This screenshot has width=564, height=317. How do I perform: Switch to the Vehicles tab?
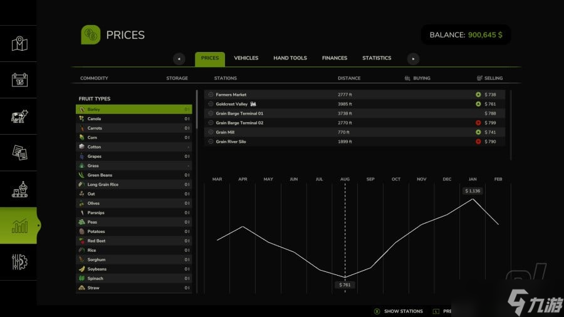click(246, 58)
